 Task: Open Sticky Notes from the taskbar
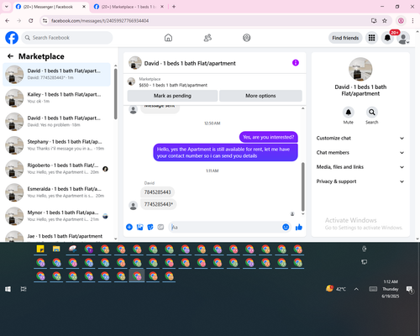pyautogui.click(x=40, y=249)
